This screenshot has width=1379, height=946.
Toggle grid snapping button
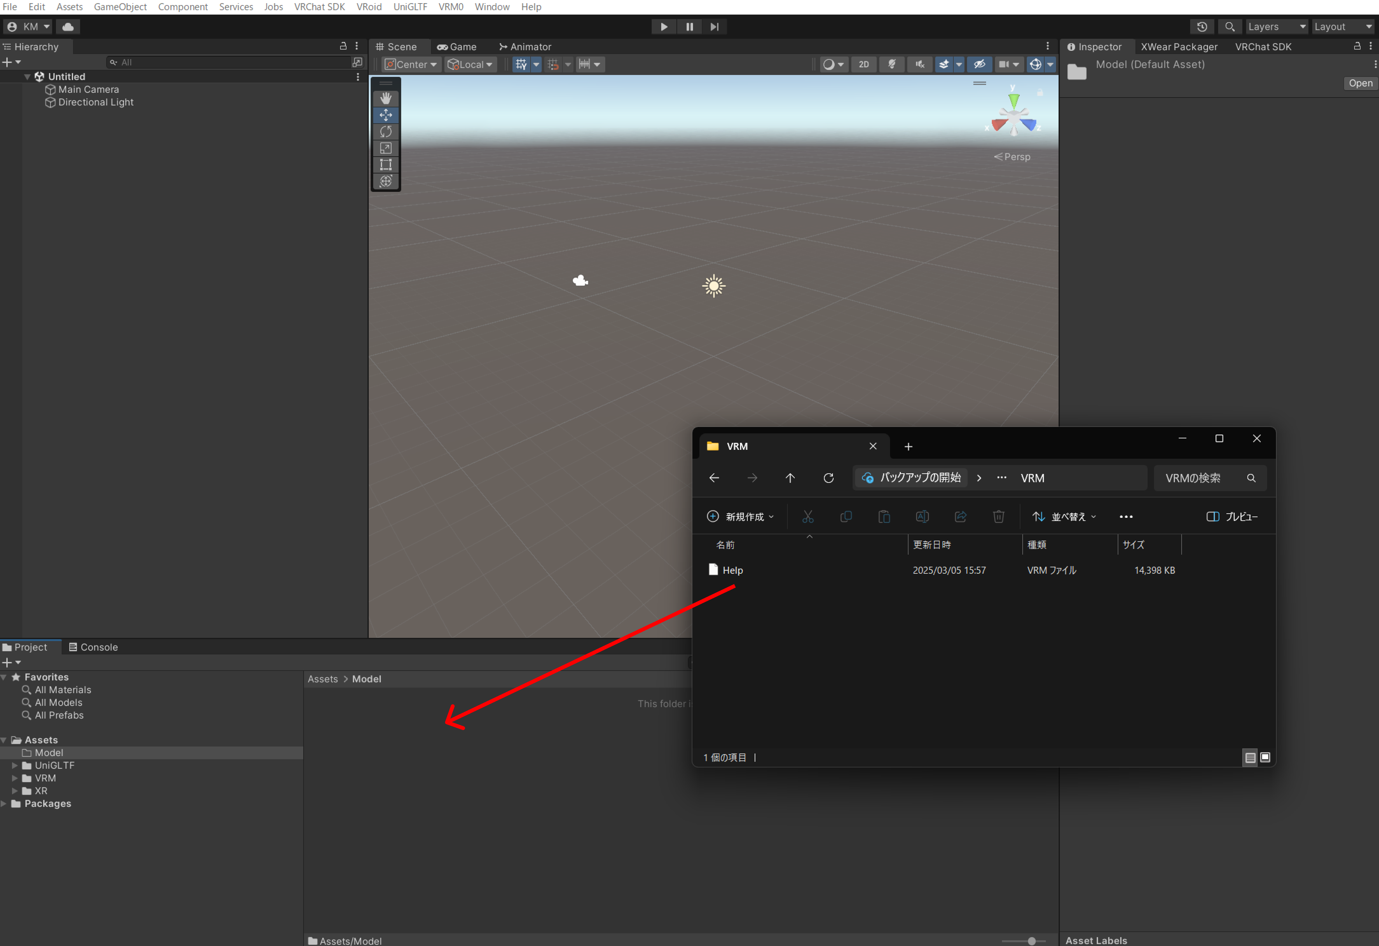click(553, 64)
